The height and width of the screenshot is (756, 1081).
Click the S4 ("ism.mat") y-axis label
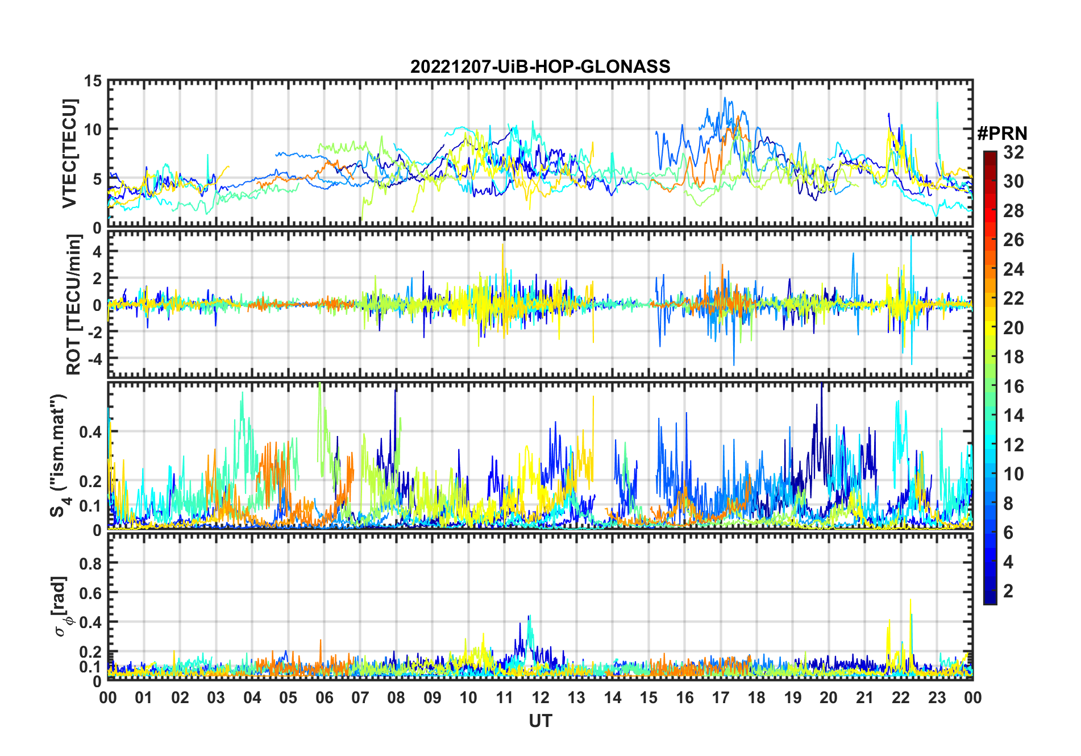60,455
